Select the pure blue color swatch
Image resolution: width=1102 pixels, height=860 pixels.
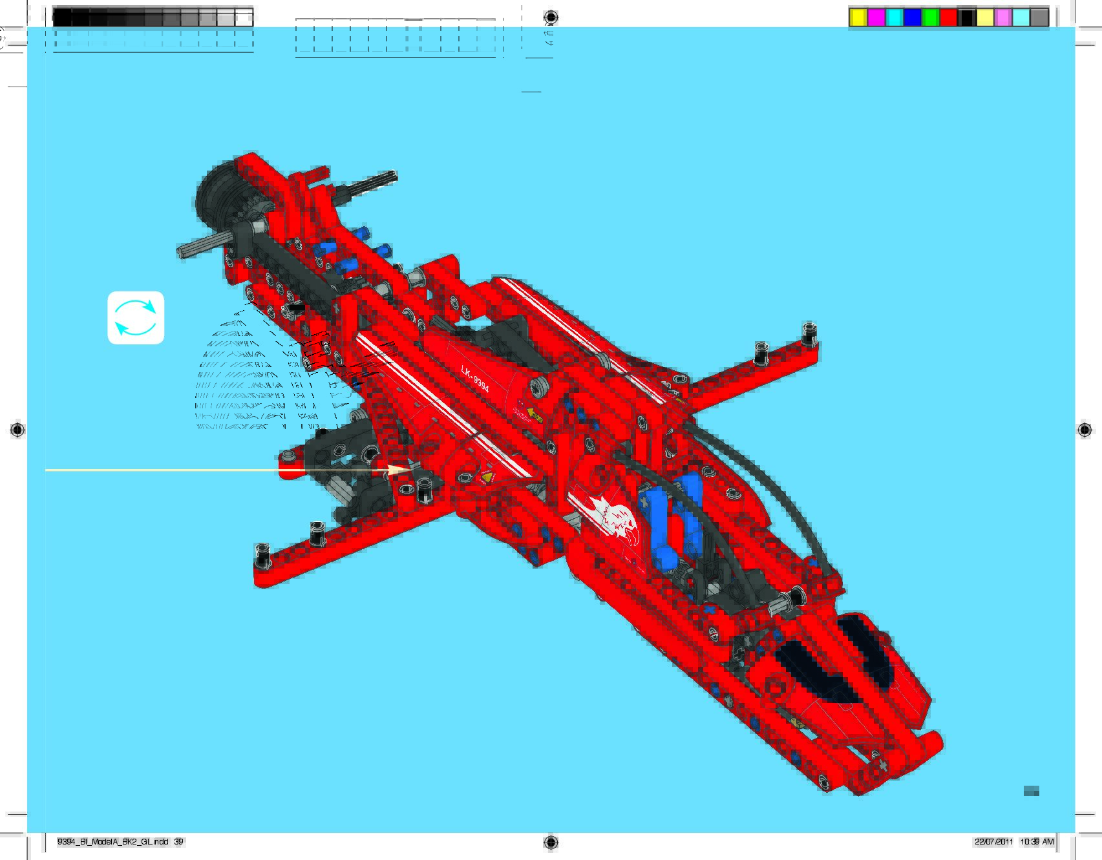[912, 18]
